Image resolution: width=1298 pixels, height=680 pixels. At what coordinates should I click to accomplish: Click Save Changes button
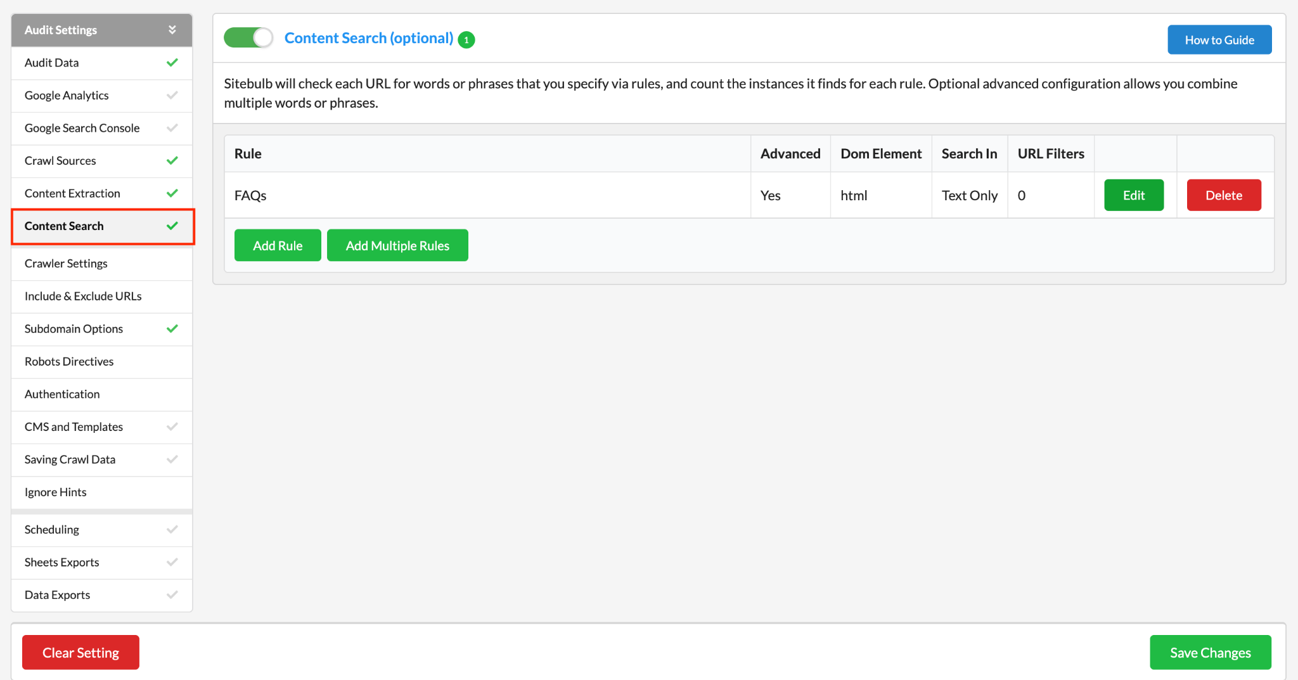pos(1211,652)
